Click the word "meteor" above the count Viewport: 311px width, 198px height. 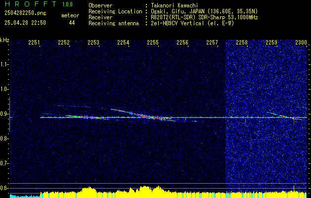click(70, 15)
